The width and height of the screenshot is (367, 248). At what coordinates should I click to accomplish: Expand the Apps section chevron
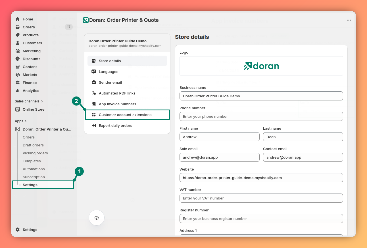(x=26, y=121)
